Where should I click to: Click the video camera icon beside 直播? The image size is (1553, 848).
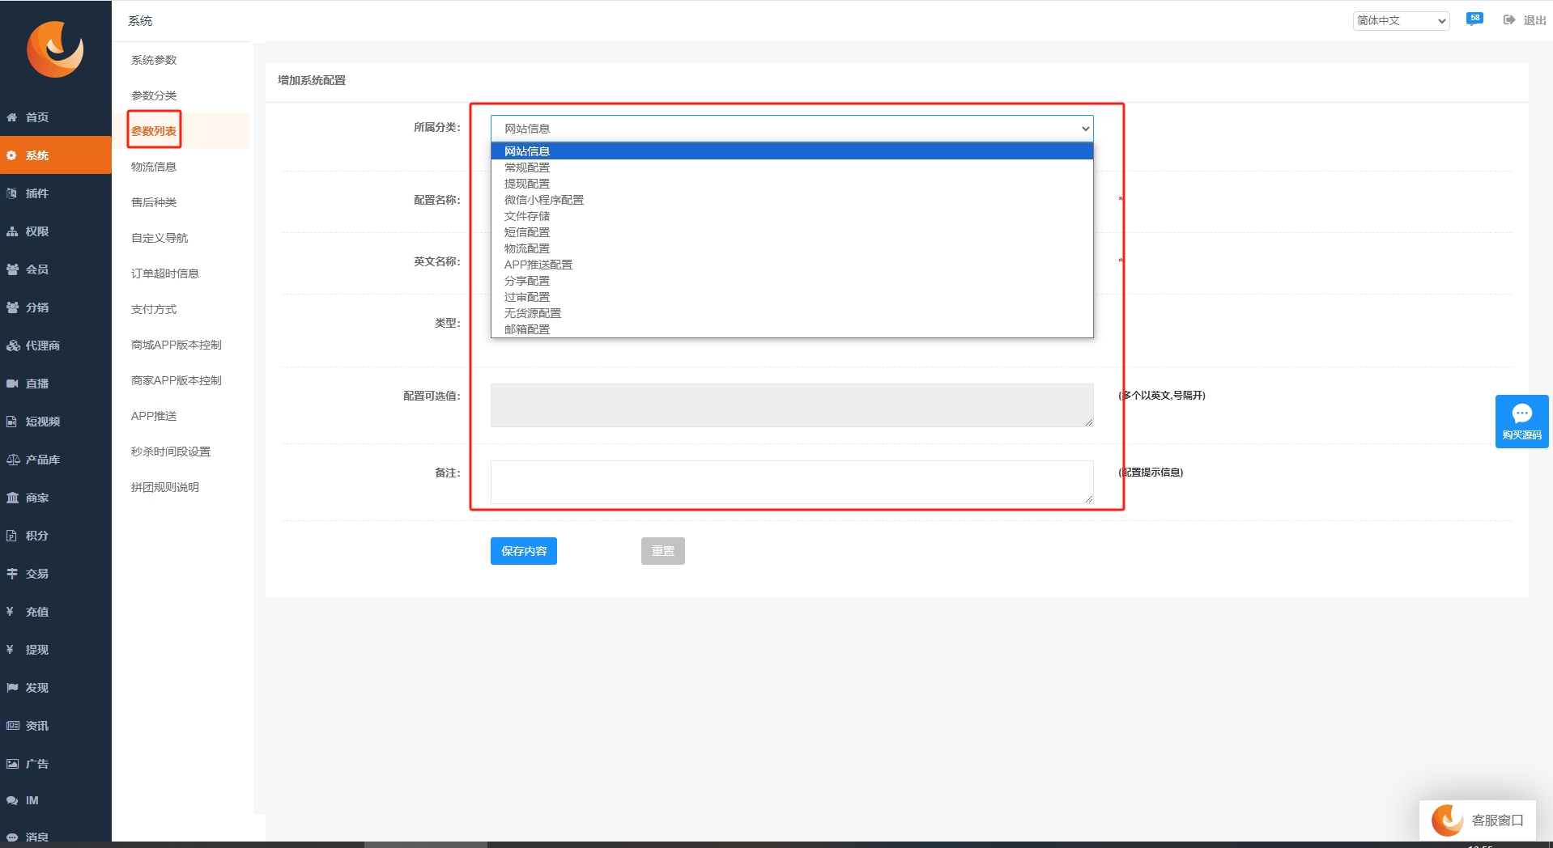12,384
